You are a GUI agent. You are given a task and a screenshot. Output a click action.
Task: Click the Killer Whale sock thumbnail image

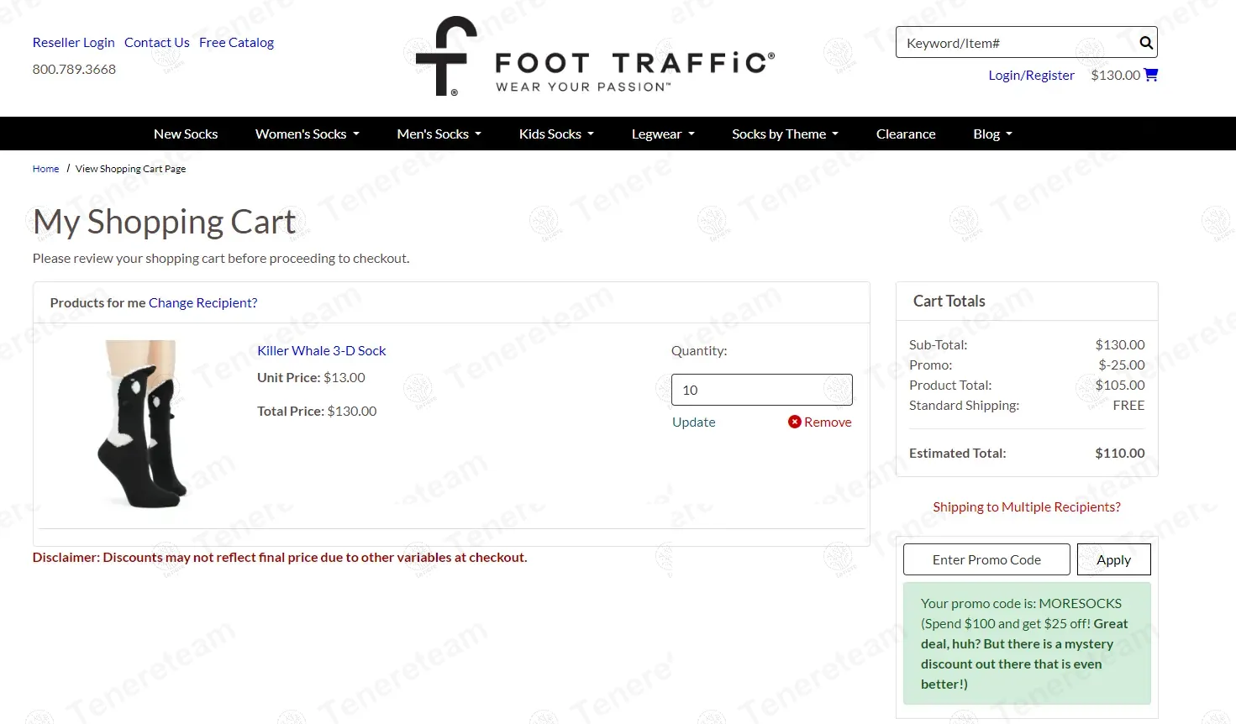pos(141,424)
